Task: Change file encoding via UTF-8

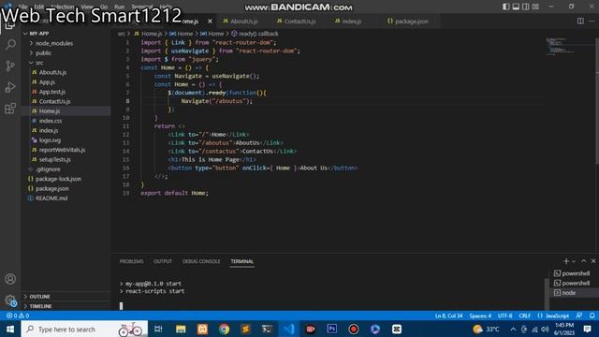Action: (x=504, y=315)
